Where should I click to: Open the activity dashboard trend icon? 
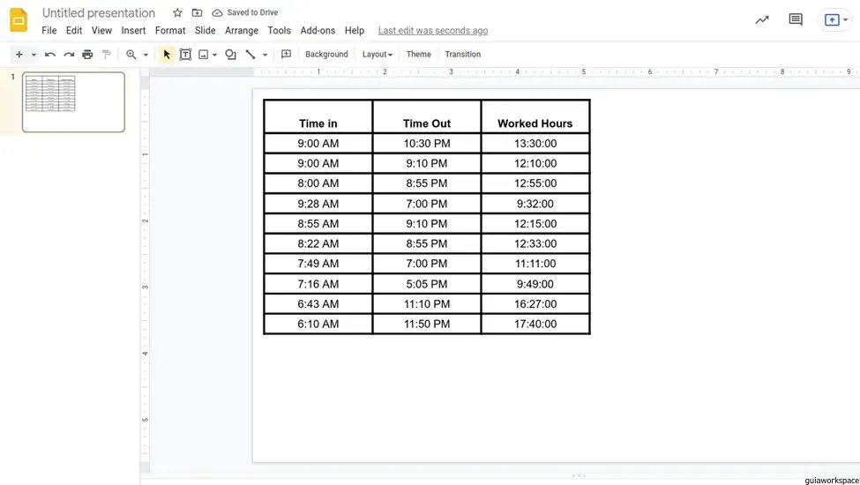(762, 20)
